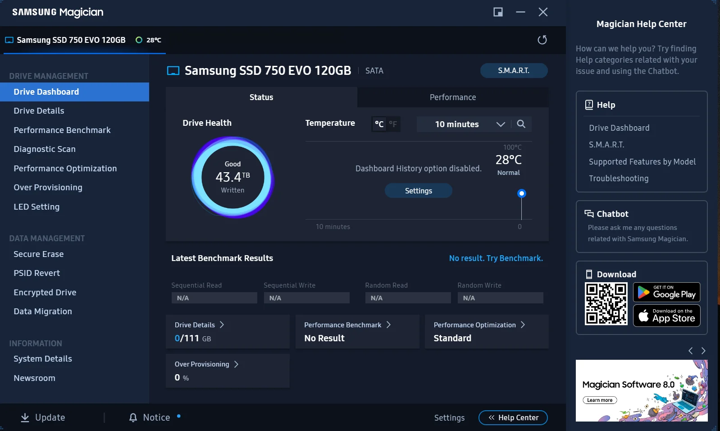Click the compact window mode icon

(498, 12)
